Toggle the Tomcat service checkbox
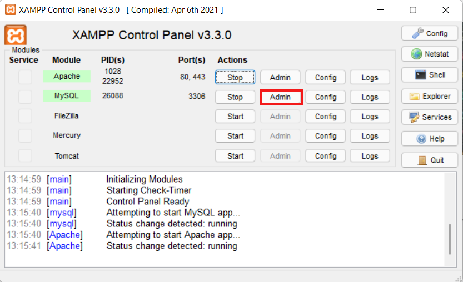Image resolution: width=463 pixels, height=282 pixels. [25, 155]
